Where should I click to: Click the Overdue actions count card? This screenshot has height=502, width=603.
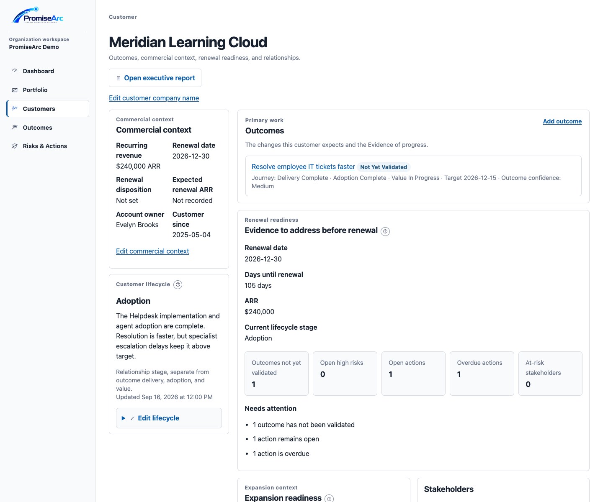point(482,374)
